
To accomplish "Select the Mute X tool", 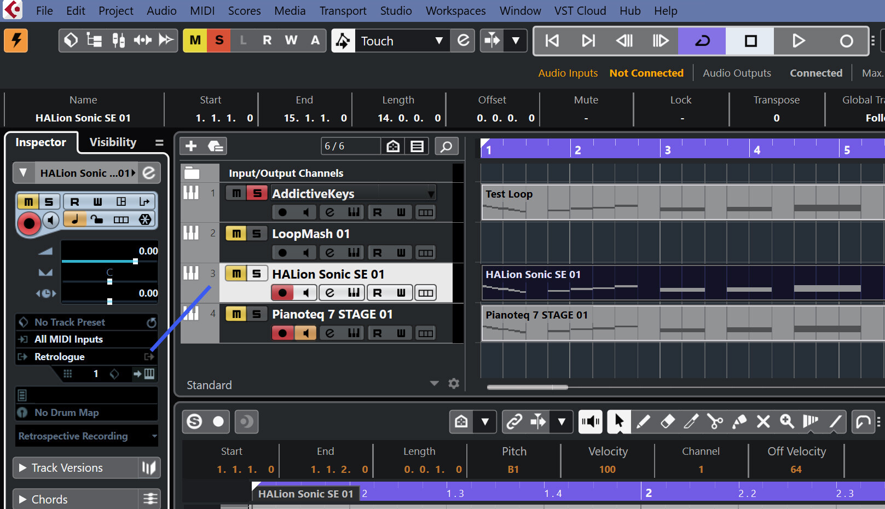I will tap(763, 421).
